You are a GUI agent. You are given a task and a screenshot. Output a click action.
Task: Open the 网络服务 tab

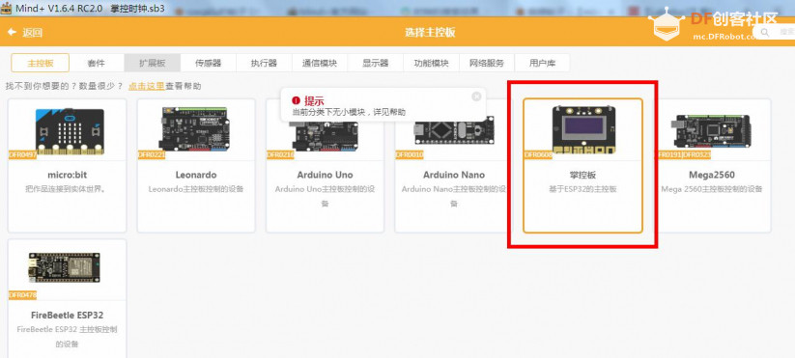coord(487,64)
